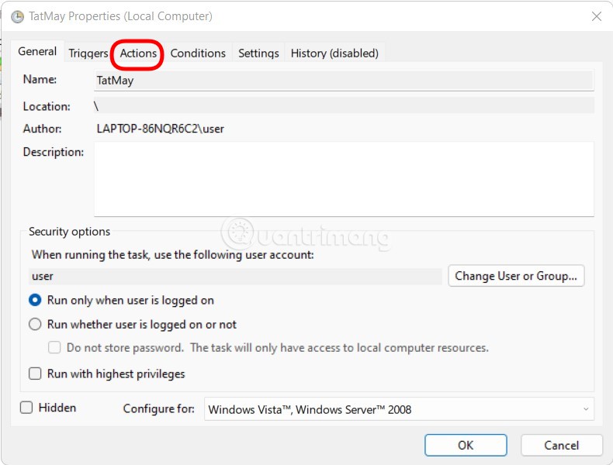Click the 'Description:' label
This screenshot has height=465, width=613.
(54, 152)
